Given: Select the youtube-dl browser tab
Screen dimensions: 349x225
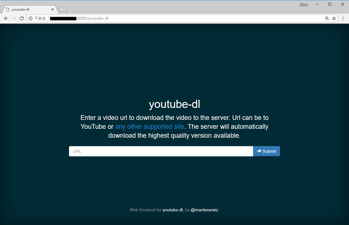Looking at the screenshot, I should tap(30, 9).
